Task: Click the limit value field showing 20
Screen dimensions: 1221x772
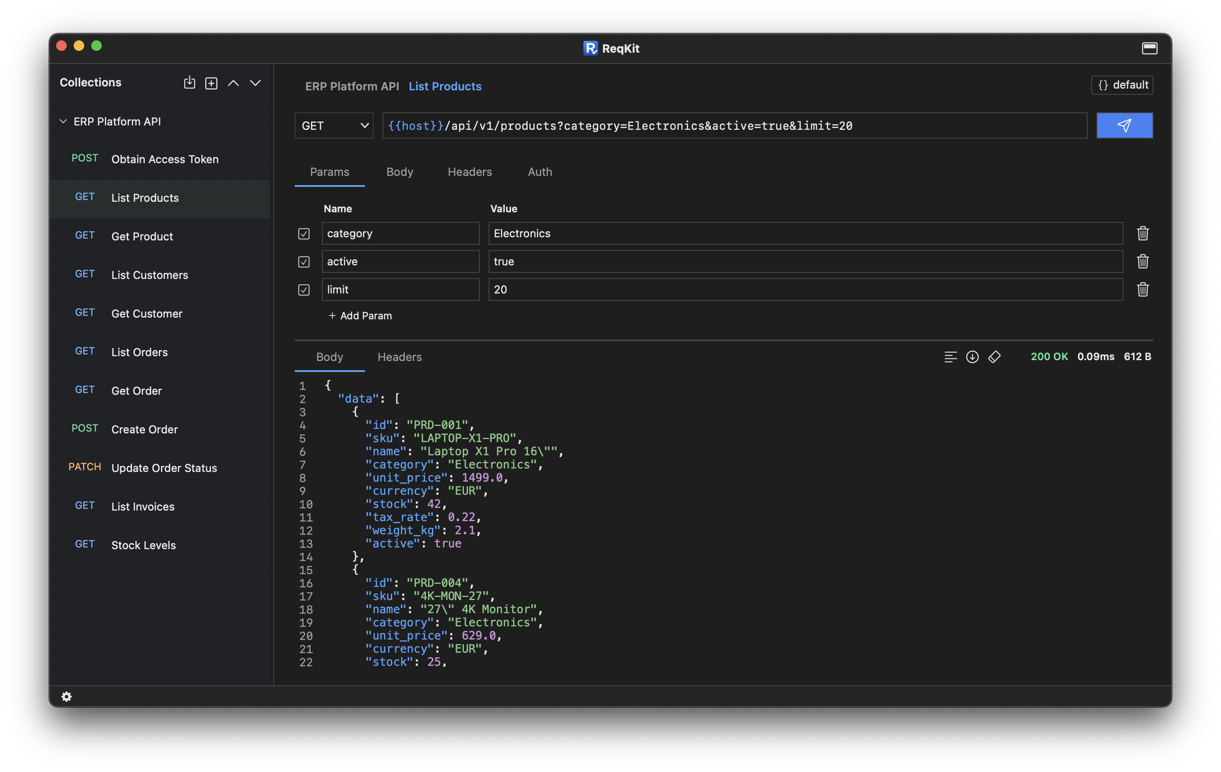Action: coord(806,289)
